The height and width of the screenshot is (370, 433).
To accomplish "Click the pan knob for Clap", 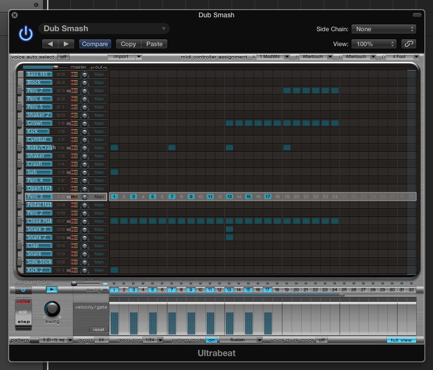I will [84, 246].
